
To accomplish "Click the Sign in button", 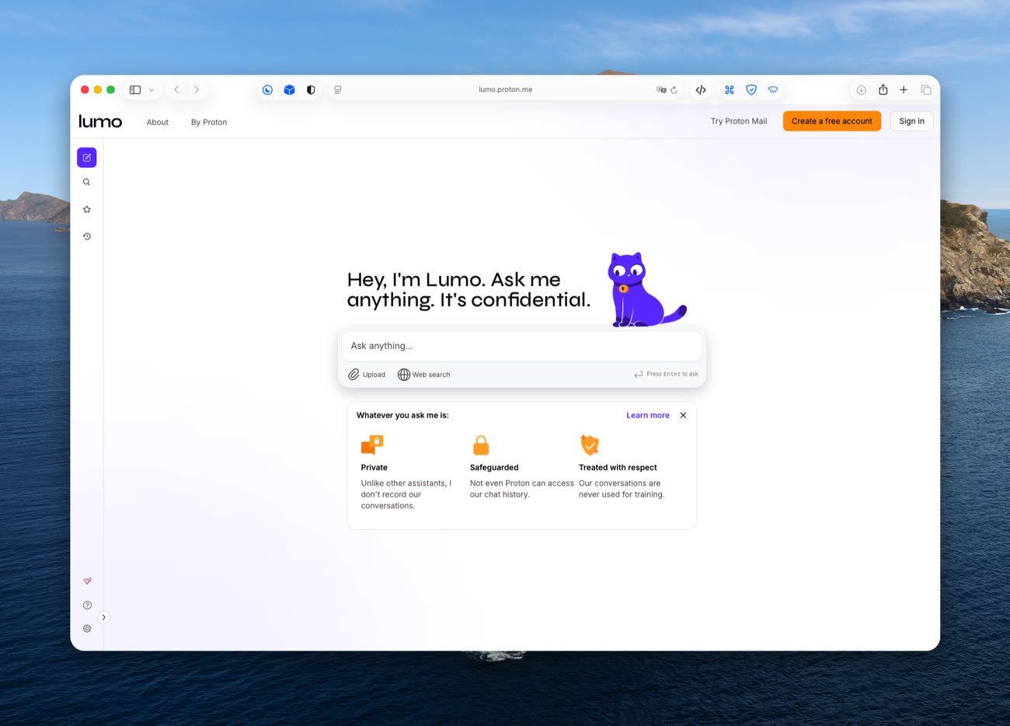I will click(x=911, y=121).
